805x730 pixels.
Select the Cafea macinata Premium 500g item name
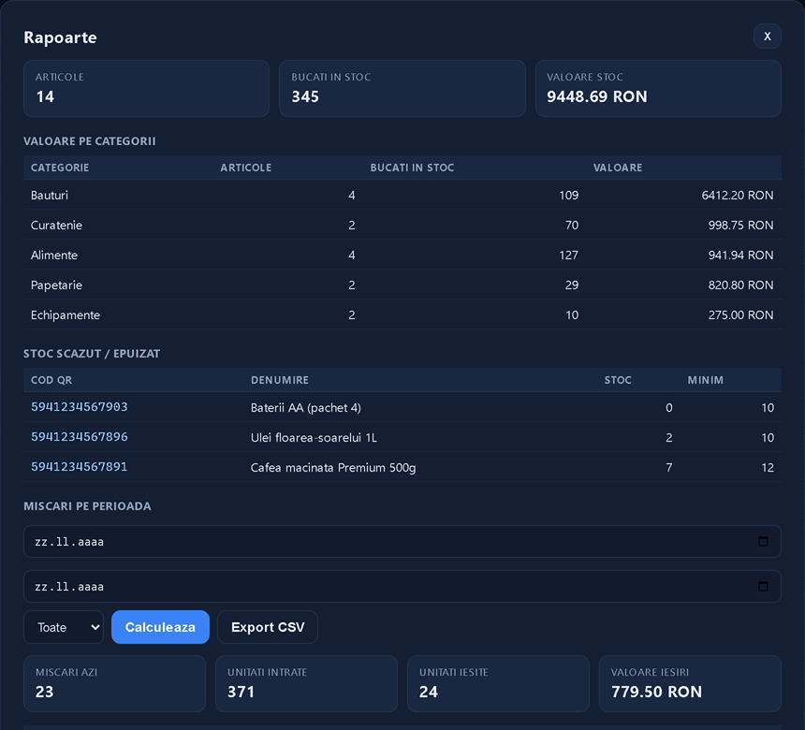coord(333,467)
